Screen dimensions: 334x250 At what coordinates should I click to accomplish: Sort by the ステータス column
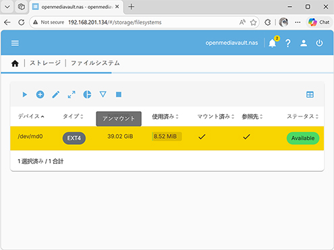pos(302,117)
